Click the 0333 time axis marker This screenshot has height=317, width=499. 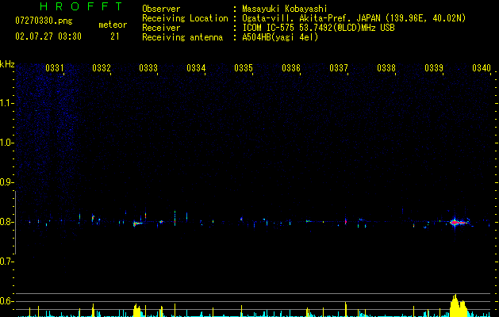click(x=148, y=67)
